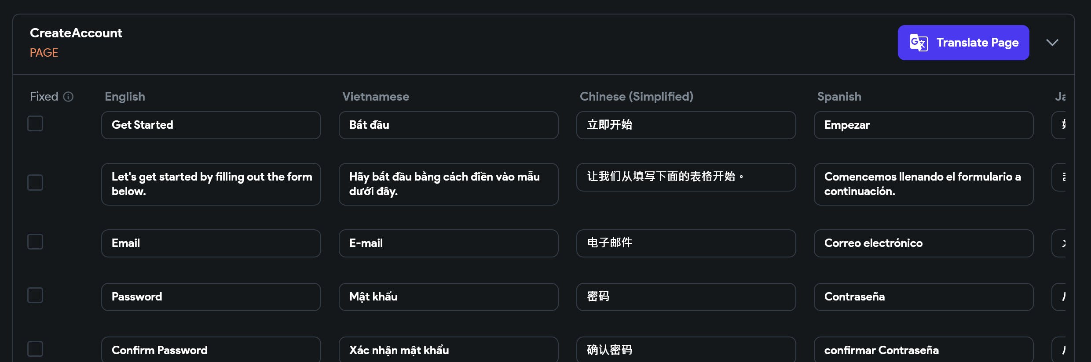This screenshot has width=1091, height=362.
Task: Select the Chinese "电子邮件" field
Action: [x=686, y=243]
